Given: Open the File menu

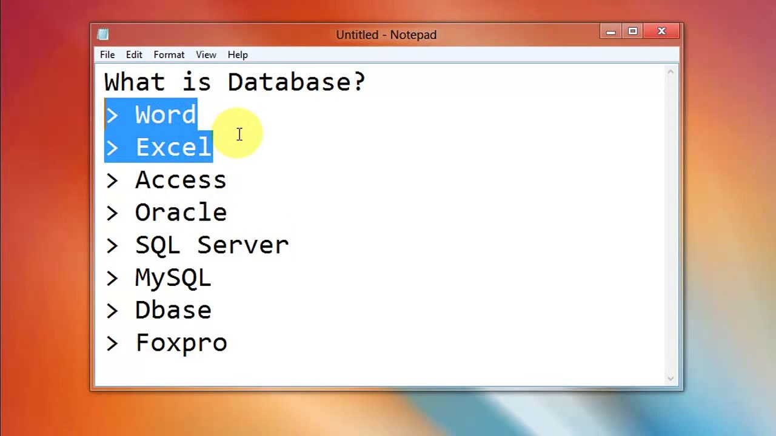Looking at the screenshot, I should (107, 54).
